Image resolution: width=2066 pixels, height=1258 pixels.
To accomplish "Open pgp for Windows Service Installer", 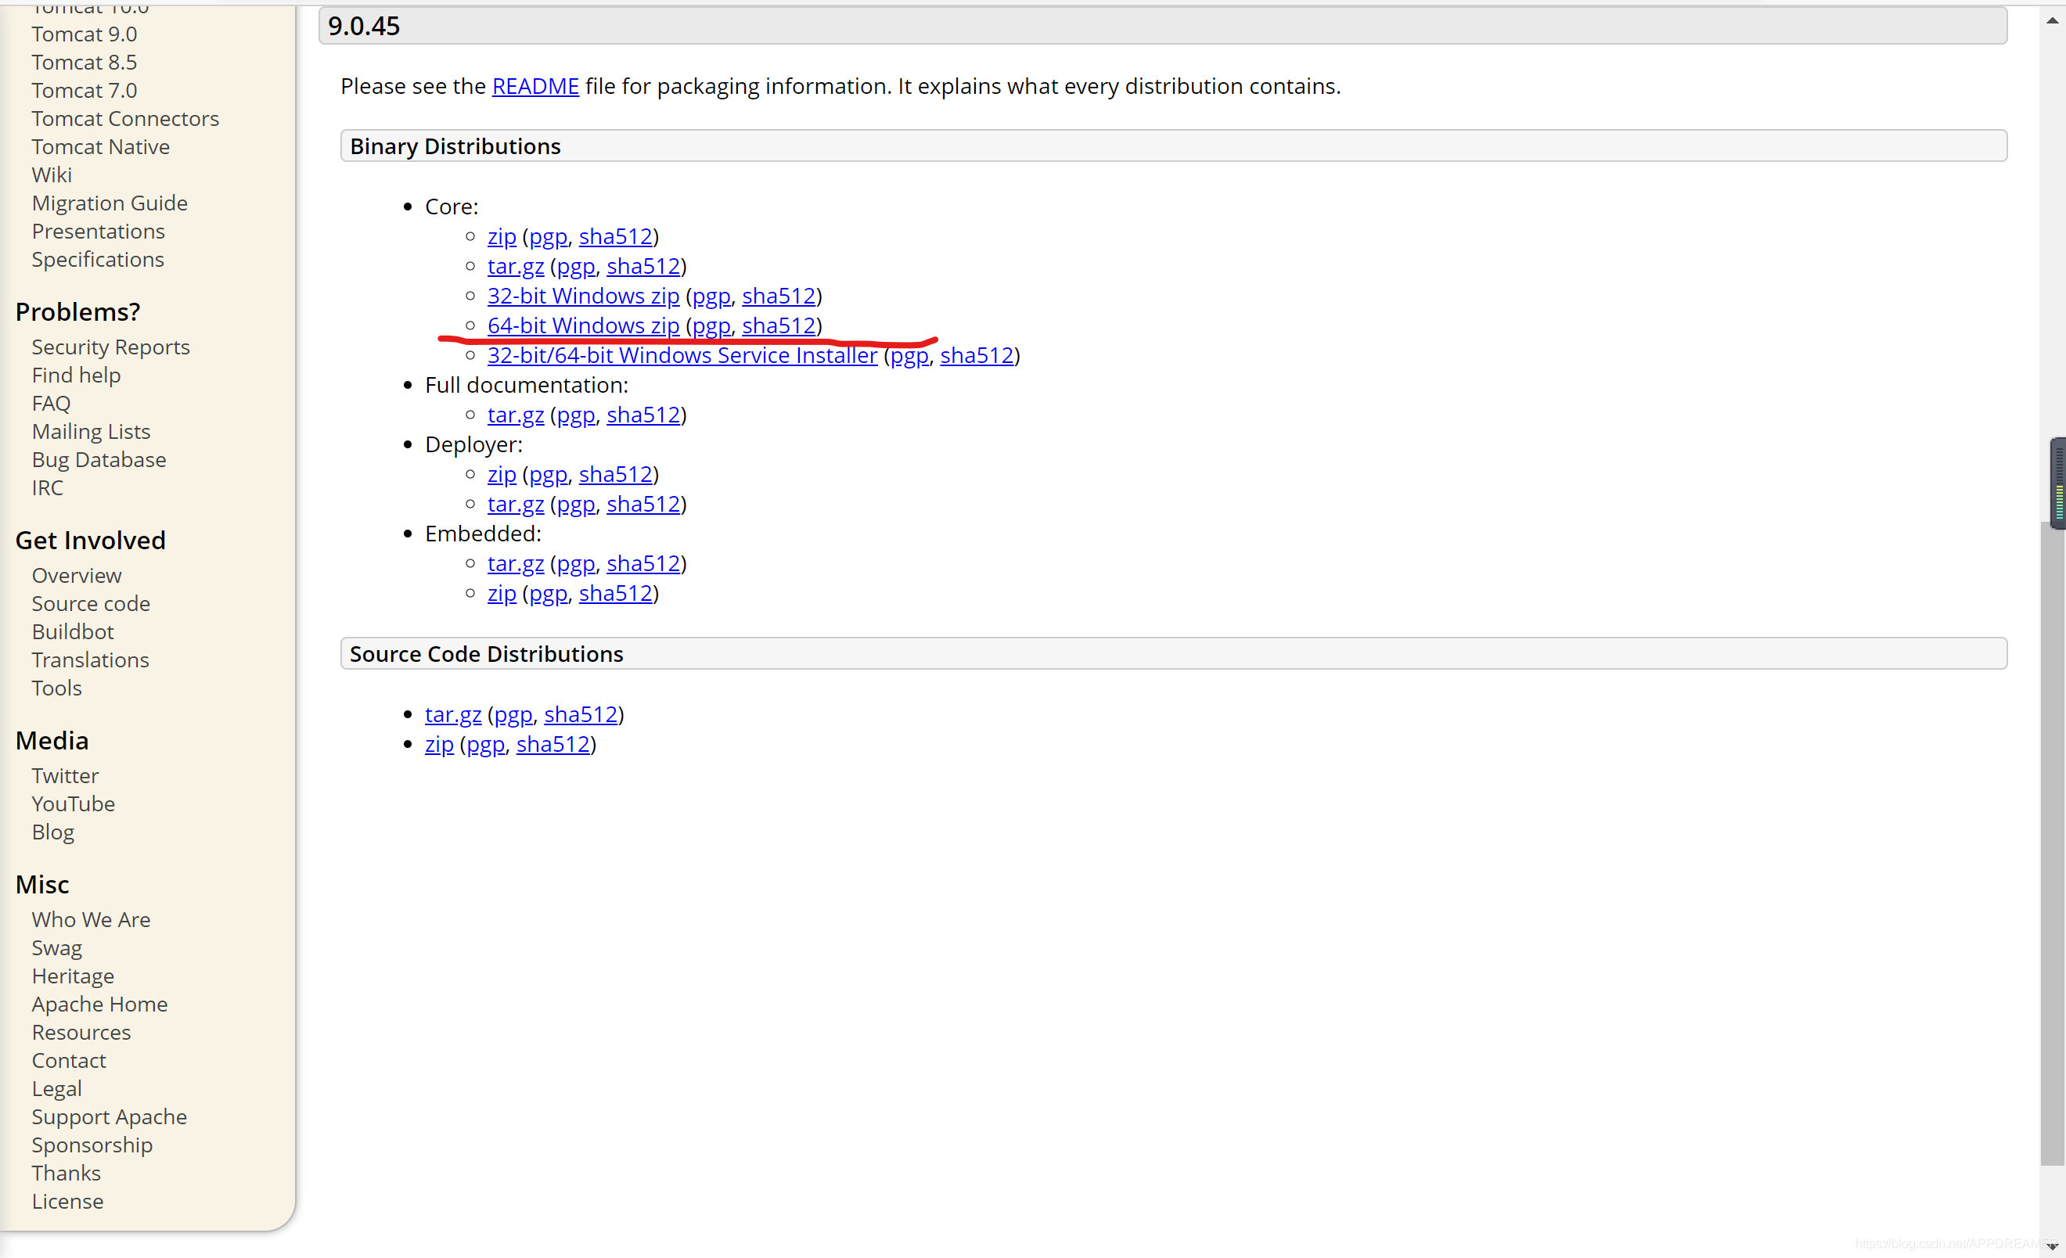I will [909, 356].
